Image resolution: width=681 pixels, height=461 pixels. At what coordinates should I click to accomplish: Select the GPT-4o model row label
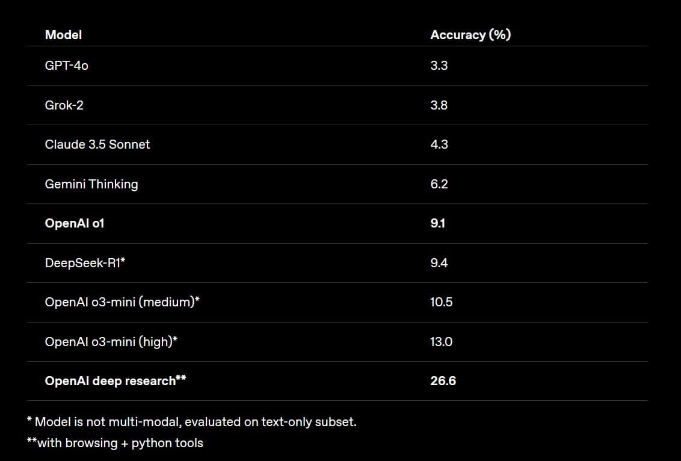66,66
